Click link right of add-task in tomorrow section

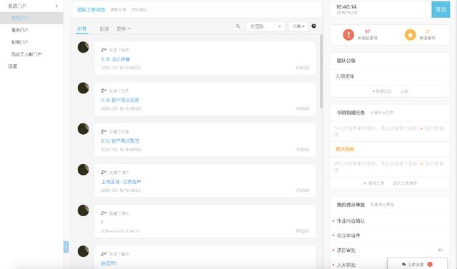point(405,183)
